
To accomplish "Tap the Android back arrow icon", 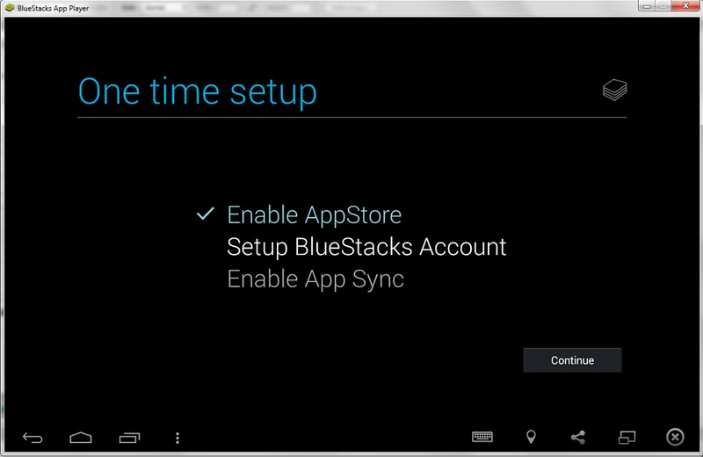I will click(33, 438).
